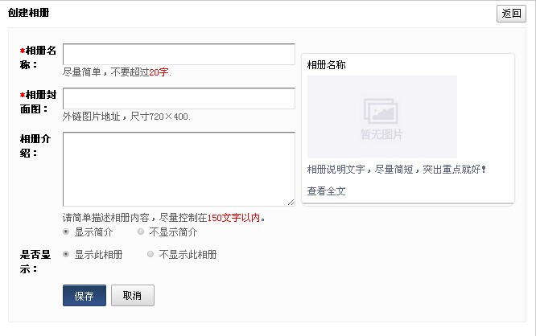
Task: Select the 不显示简介 radio button
Action: pos(141,232)
